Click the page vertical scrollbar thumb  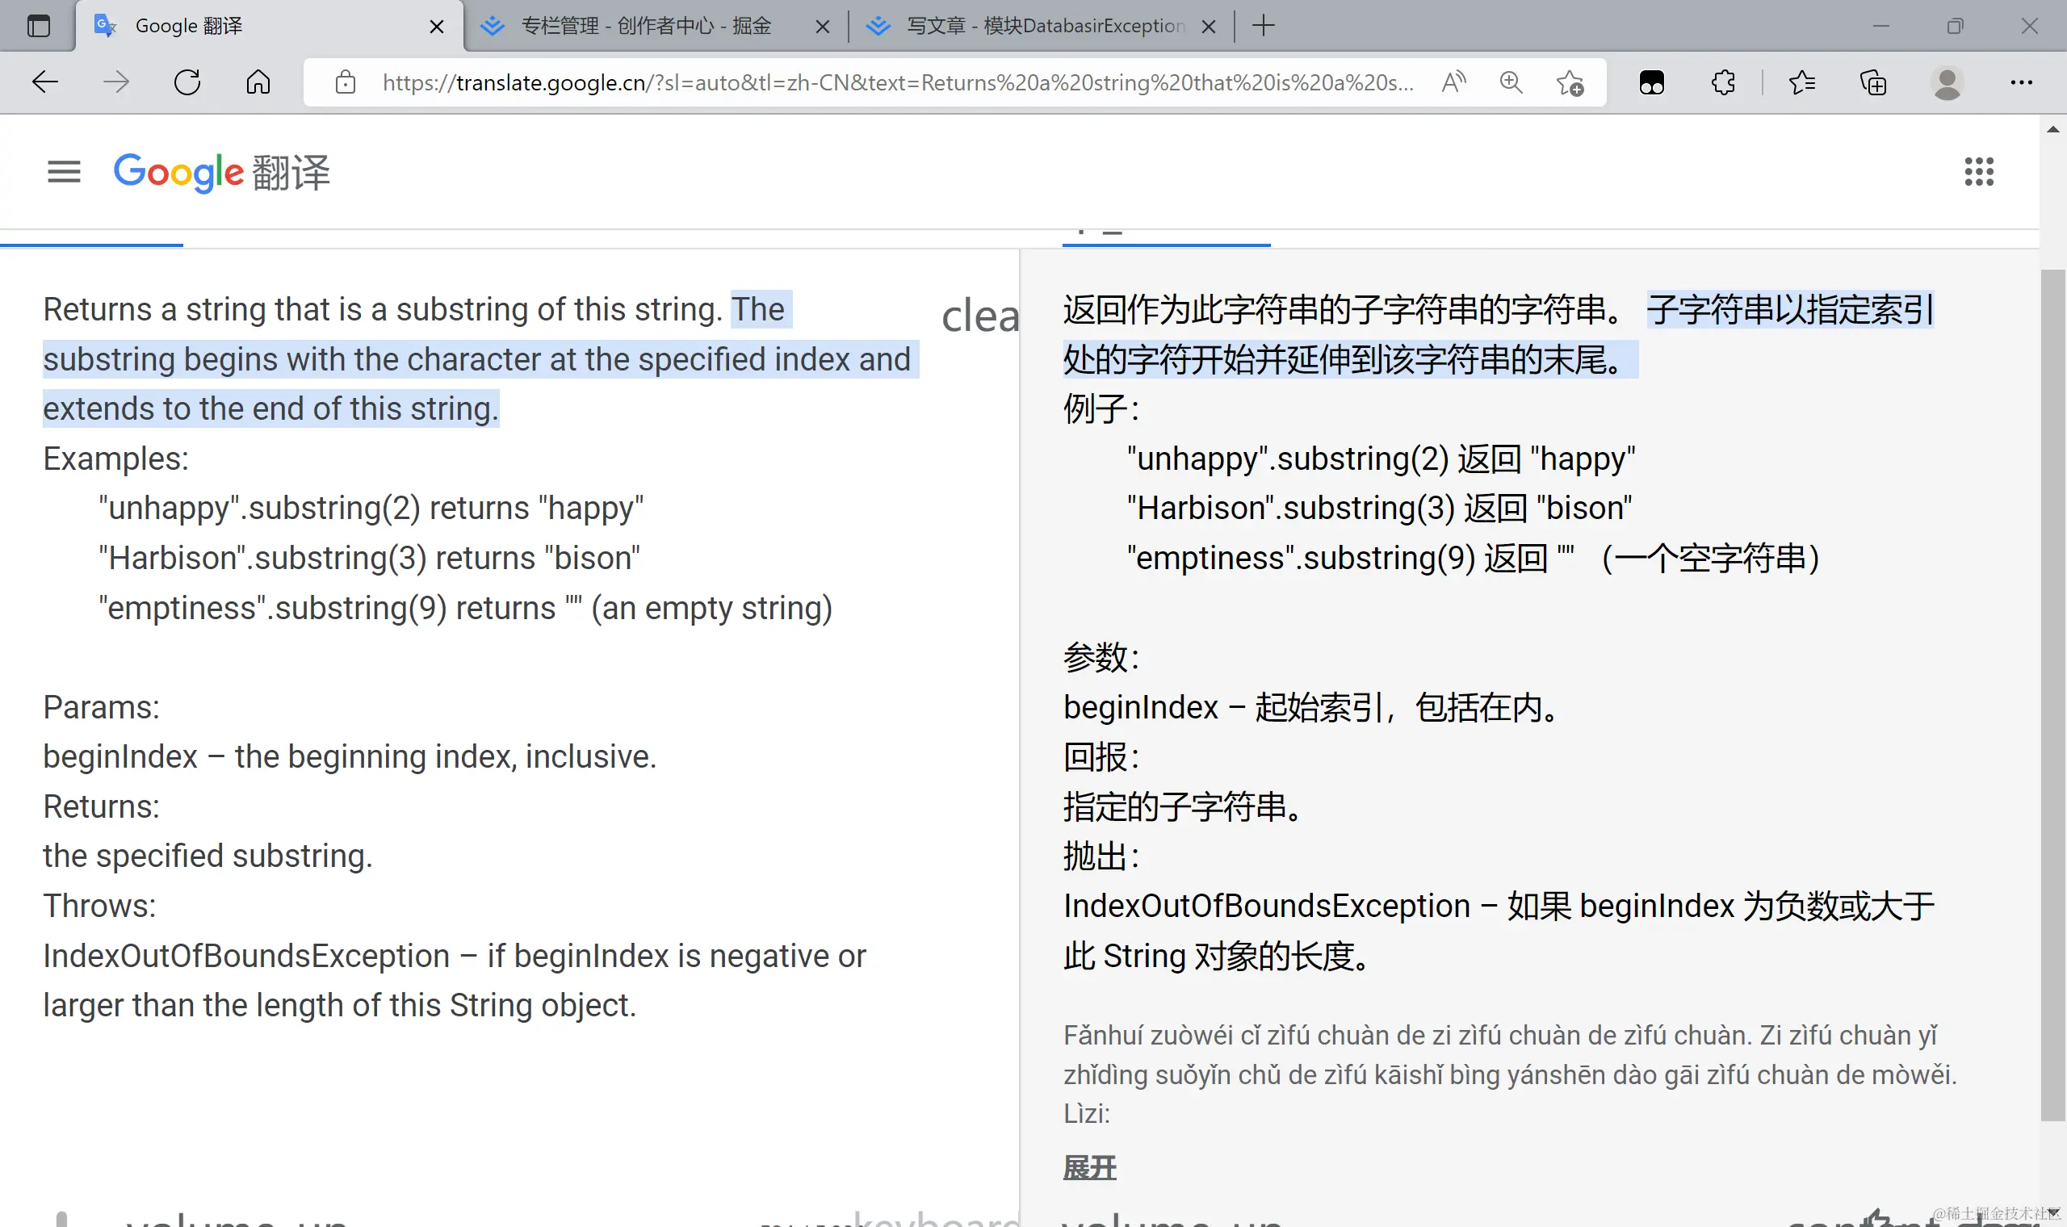(x=2052, y=694)
